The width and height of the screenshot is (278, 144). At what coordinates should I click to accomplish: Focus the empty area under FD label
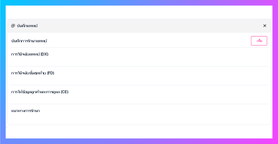tap(139, 80)
